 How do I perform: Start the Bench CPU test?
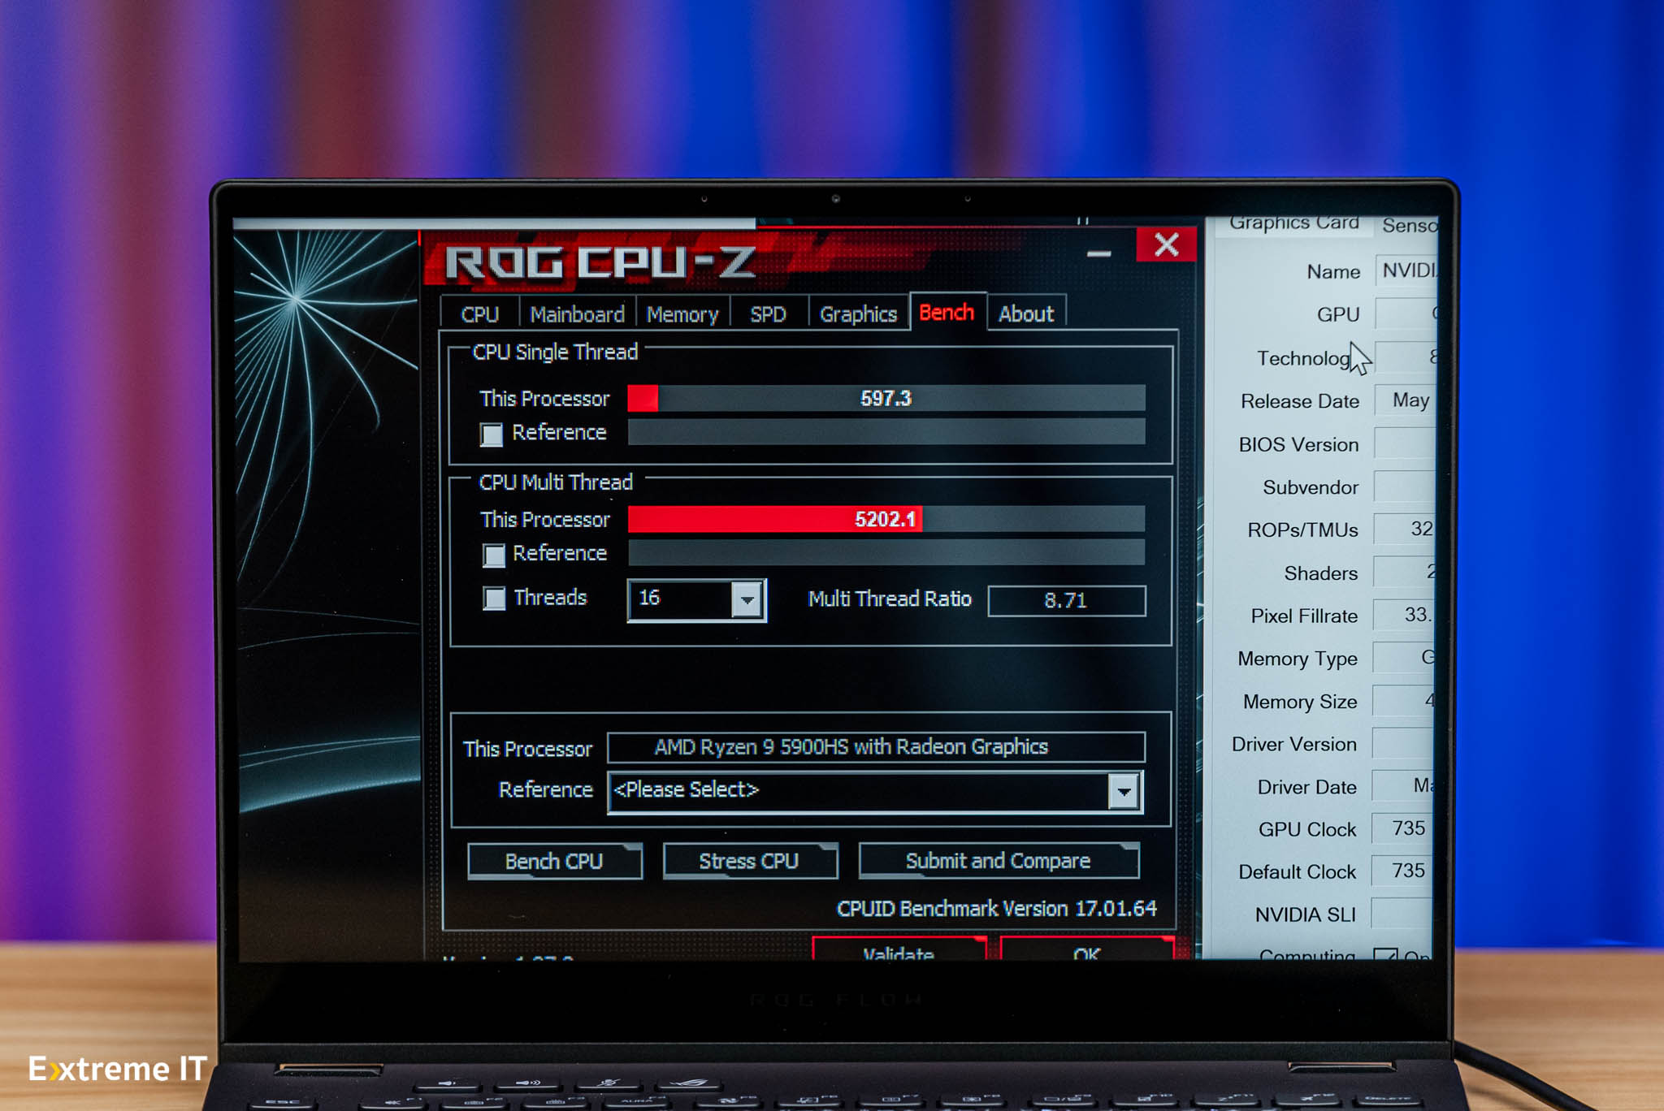(x=554, y=861)
